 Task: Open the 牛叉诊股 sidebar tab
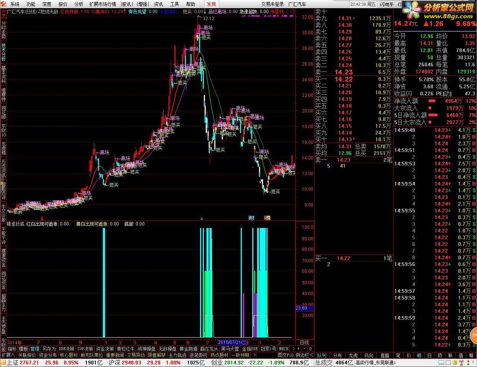click(3, 213)
